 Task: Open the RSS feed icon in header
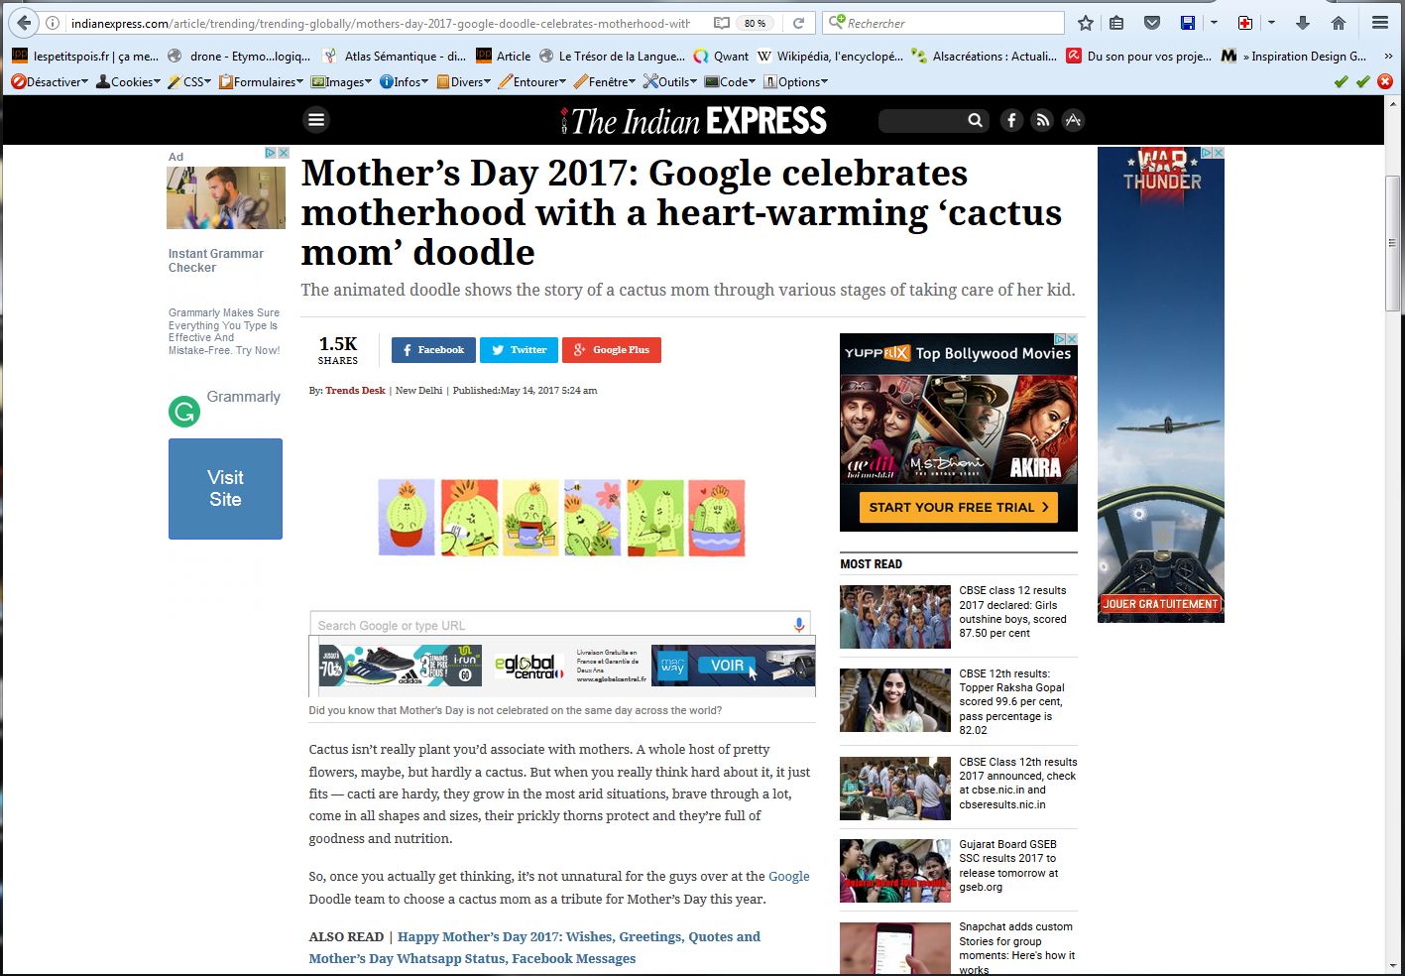pyautogui.click(x=1042, y=120)
